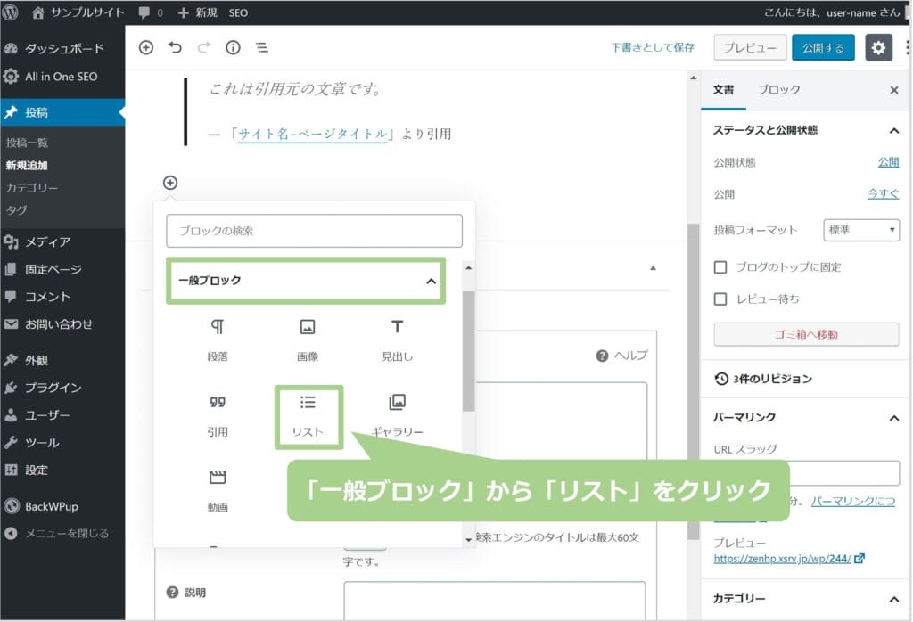
Task: Click the Undo arrow in editor toolbar
Action: coord(175,48)
